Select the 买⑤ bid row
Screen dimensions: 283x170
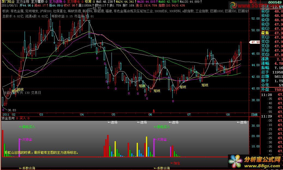tap(272, 55)
